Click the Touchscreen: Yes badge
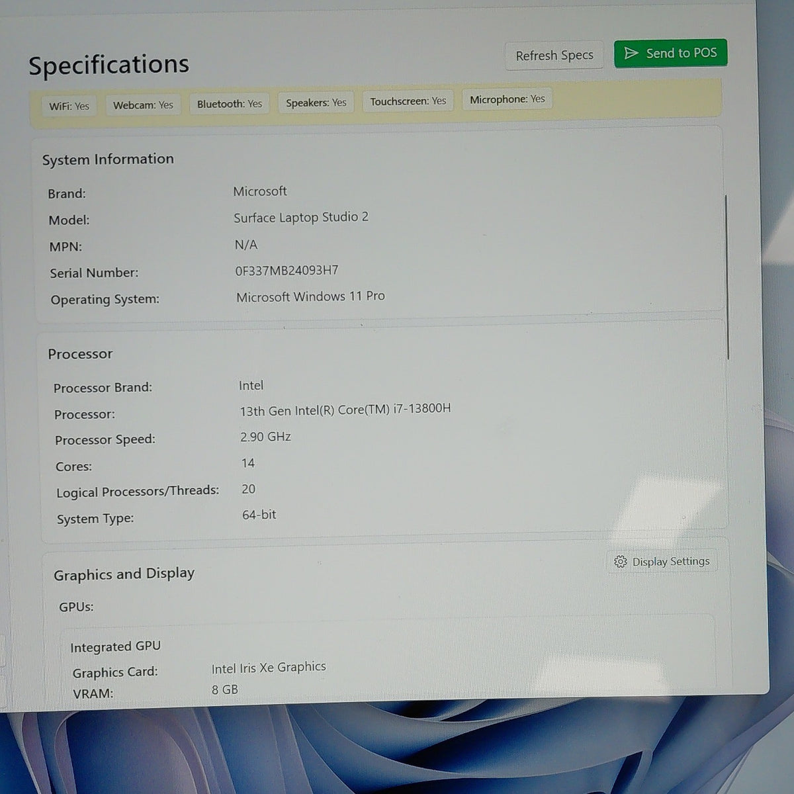The image size is (794, 794). coord(408,101)
